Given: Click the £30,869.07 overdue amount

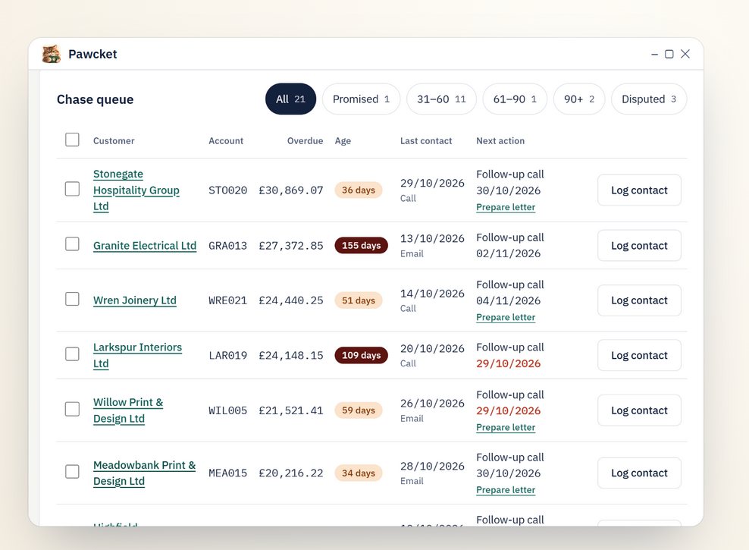Looking at the screenshot, I should 291,190.
